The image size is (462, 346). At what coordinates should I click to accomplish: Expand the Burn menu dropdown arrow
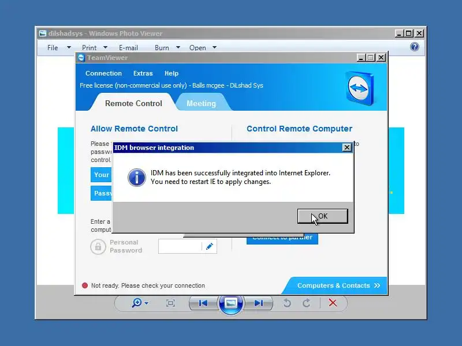point(178,47)
